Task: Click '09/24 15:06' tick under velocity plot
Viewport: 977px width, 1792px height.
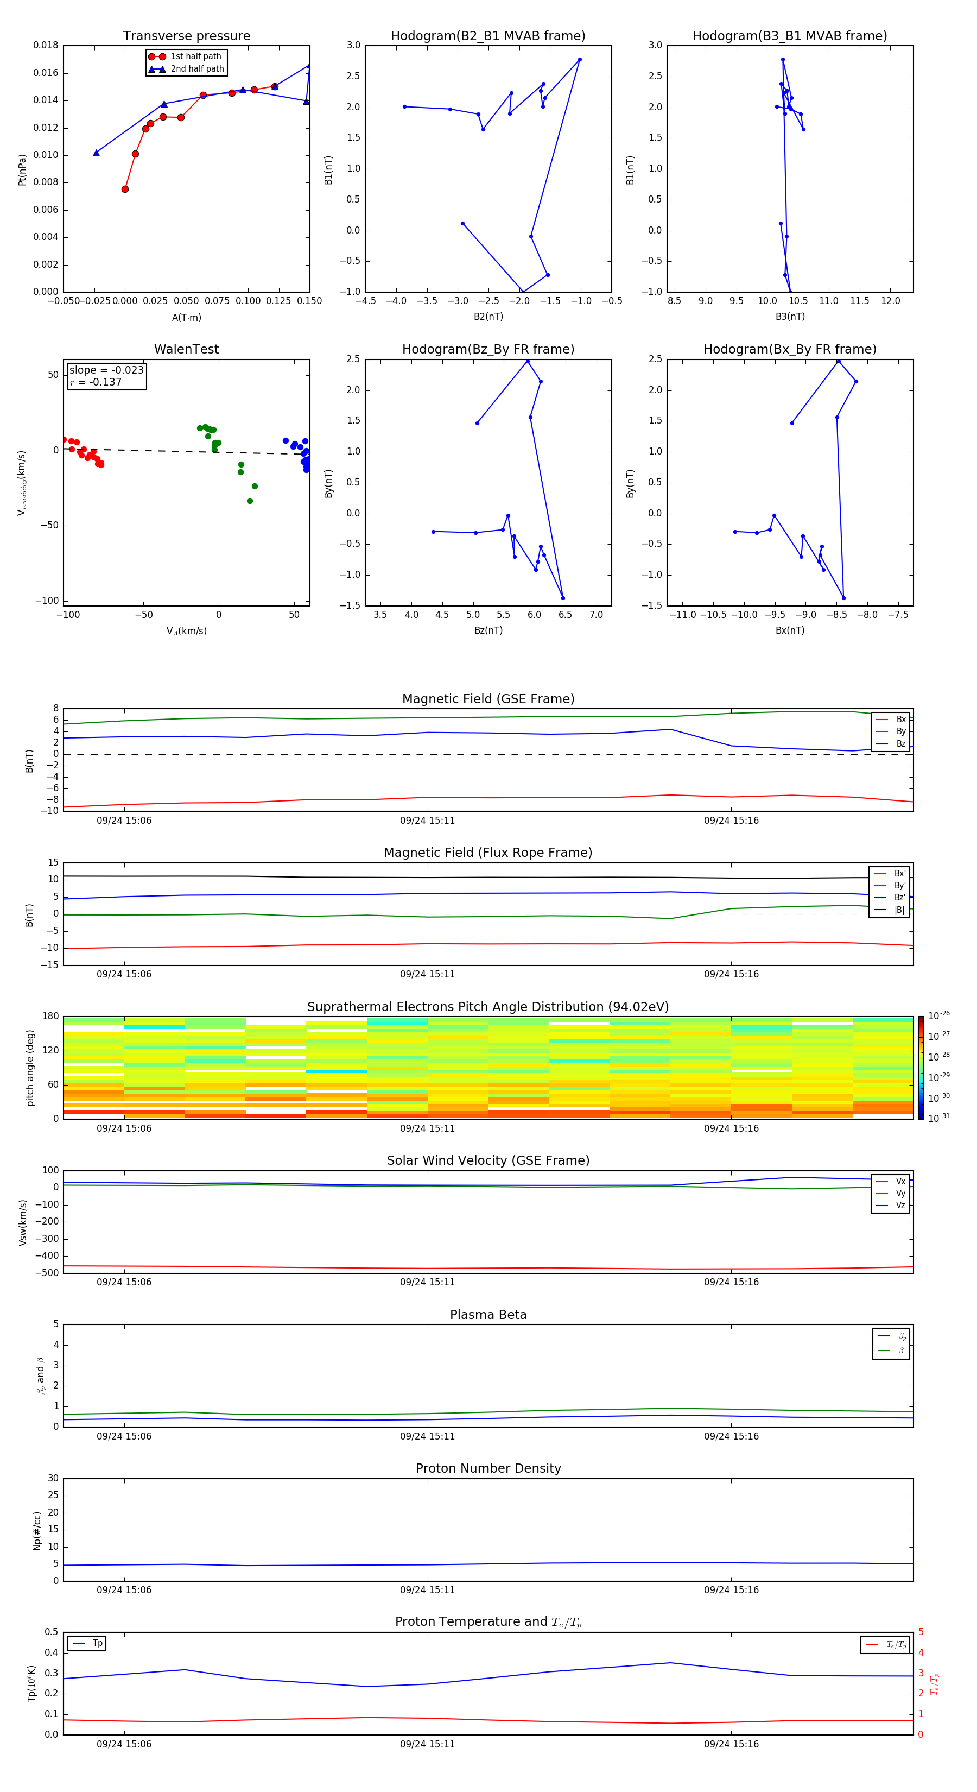Action: click(x=124, y=1282)
